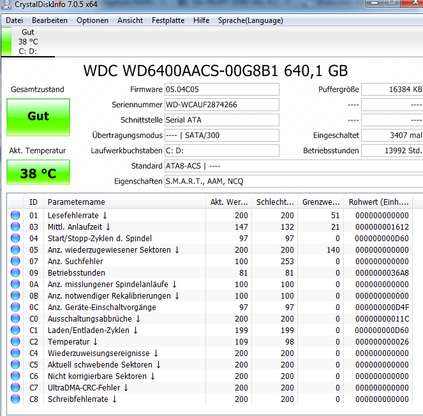
Task: Click the status icon for Ausschaltungsabbrüche
Action: (15, 318)
